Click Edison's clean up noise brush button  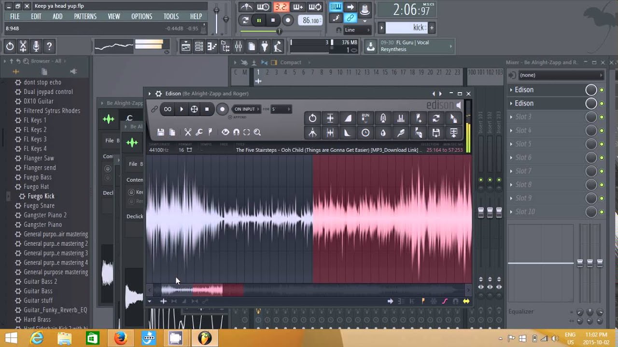tap(401, 133)
